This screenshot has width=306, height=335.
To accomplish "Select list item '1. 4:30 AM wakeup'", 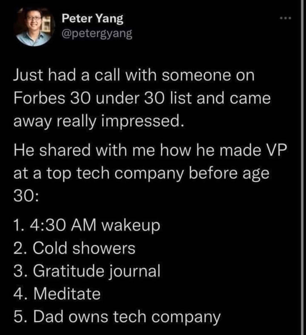I will pos(87,226).
